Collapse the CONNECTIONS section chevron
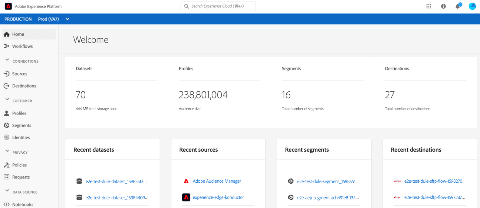Screen dimensions: 480x208 [x=7, y=60]
